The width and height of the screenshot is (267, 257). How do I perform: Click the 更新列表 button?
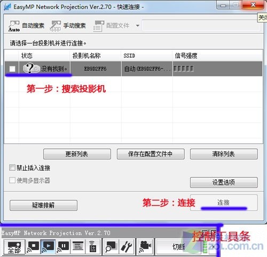(x=77, y=154)
